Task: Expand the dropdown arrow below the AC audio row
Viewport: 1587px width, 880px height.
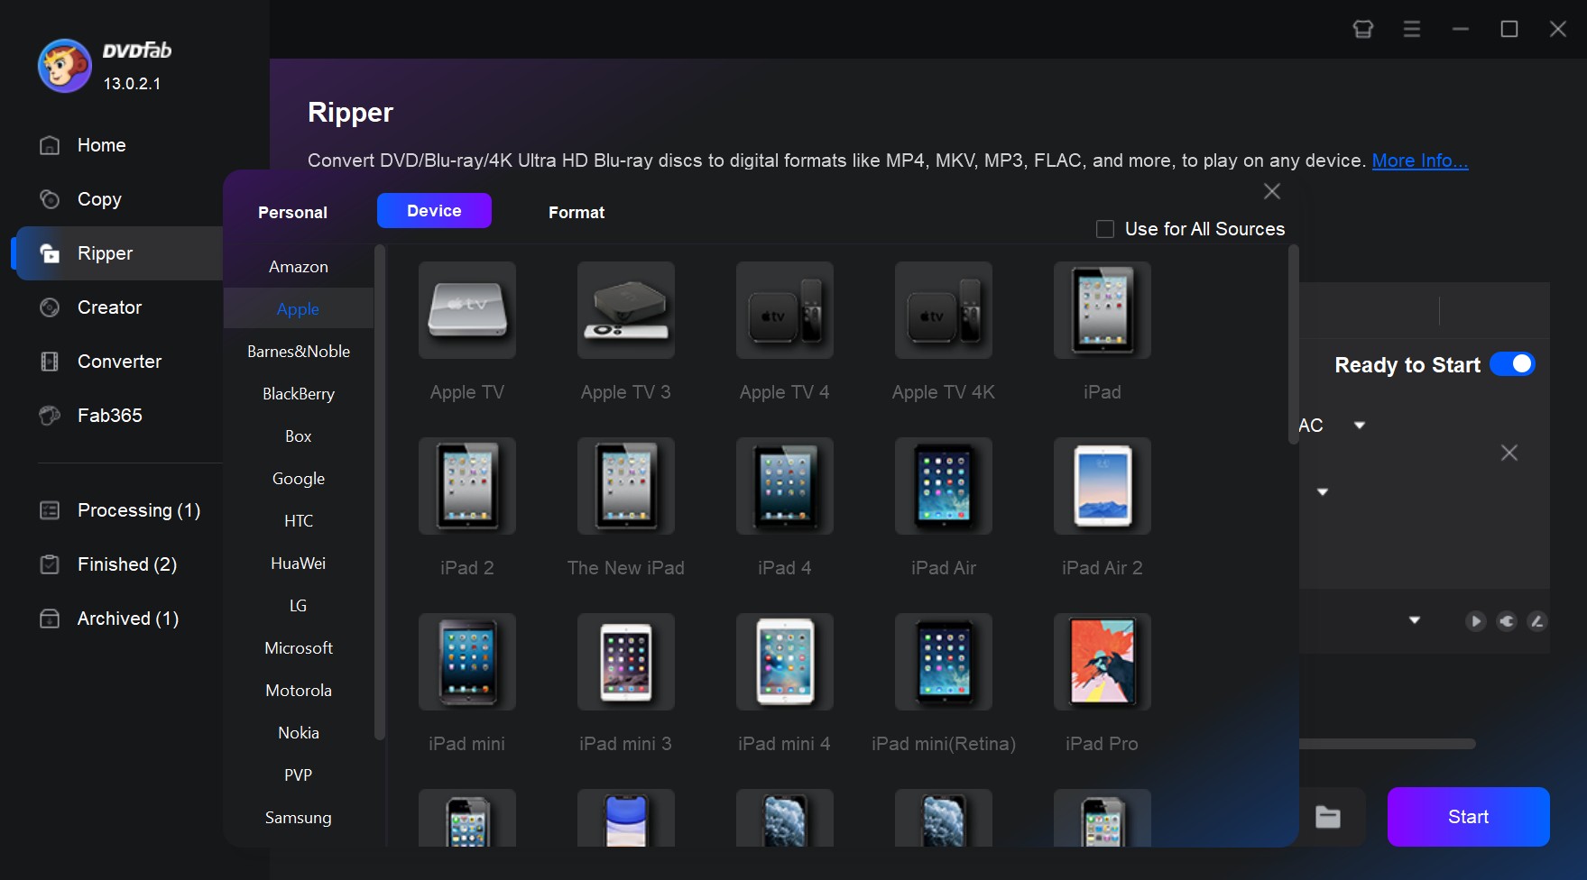Action: (x=1323, y=491)
